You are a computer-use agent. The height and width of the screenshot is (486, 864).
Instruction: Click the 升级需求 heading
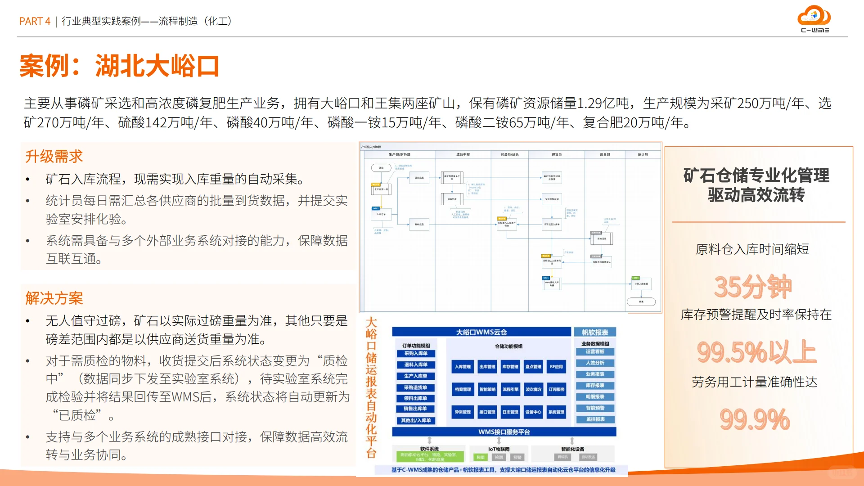pyautogui.click(x=54, y=157)
